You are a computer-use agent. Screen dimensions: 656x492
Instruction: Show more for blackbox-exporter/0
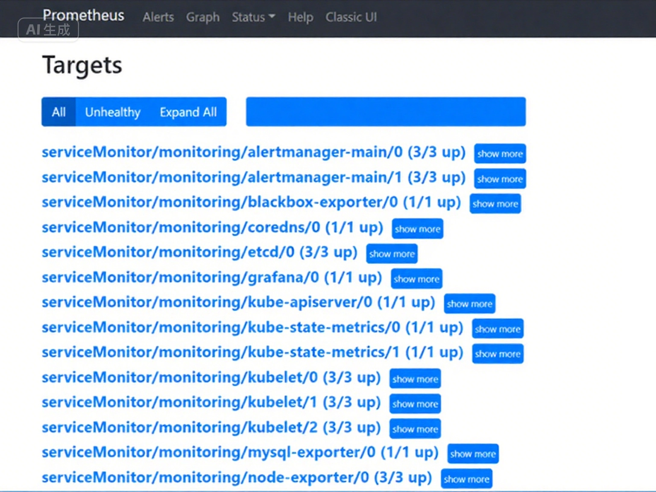point(495,204)
